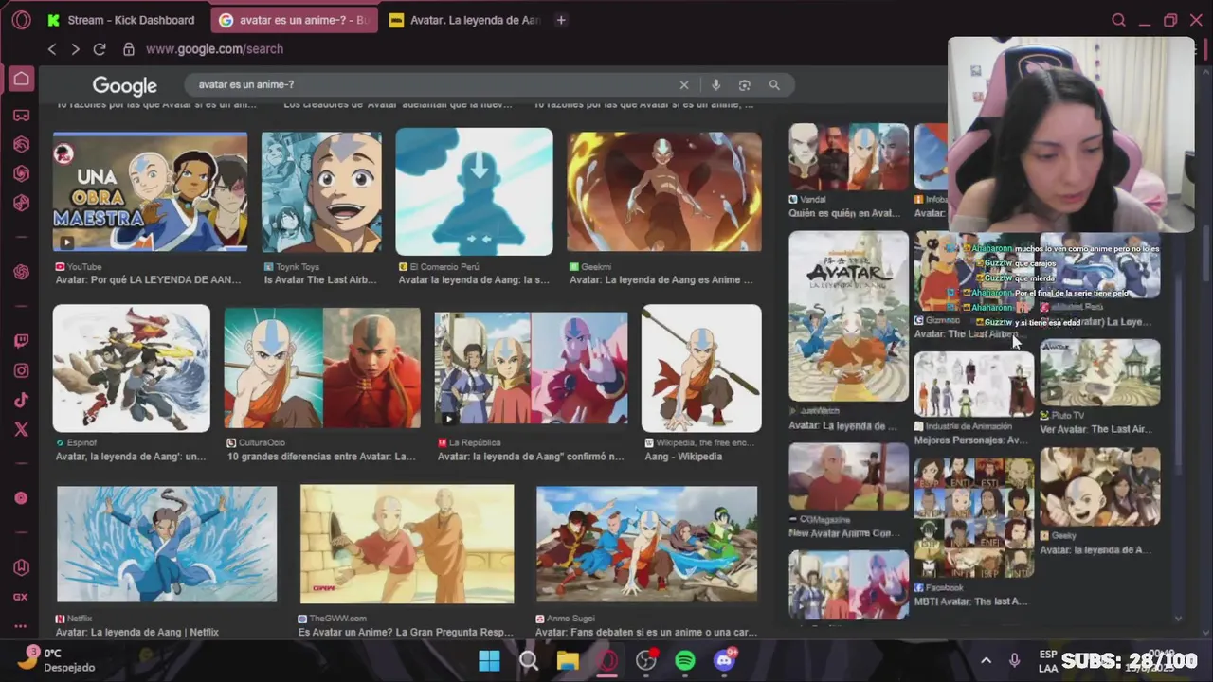Open Instagram from the sidebar
This screenshot has height=682, width=1213.
[x=21, y=371]
